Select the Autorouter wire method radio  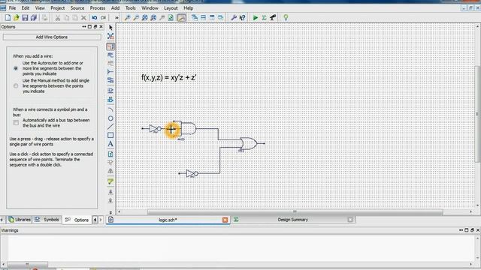coord(16,68)
